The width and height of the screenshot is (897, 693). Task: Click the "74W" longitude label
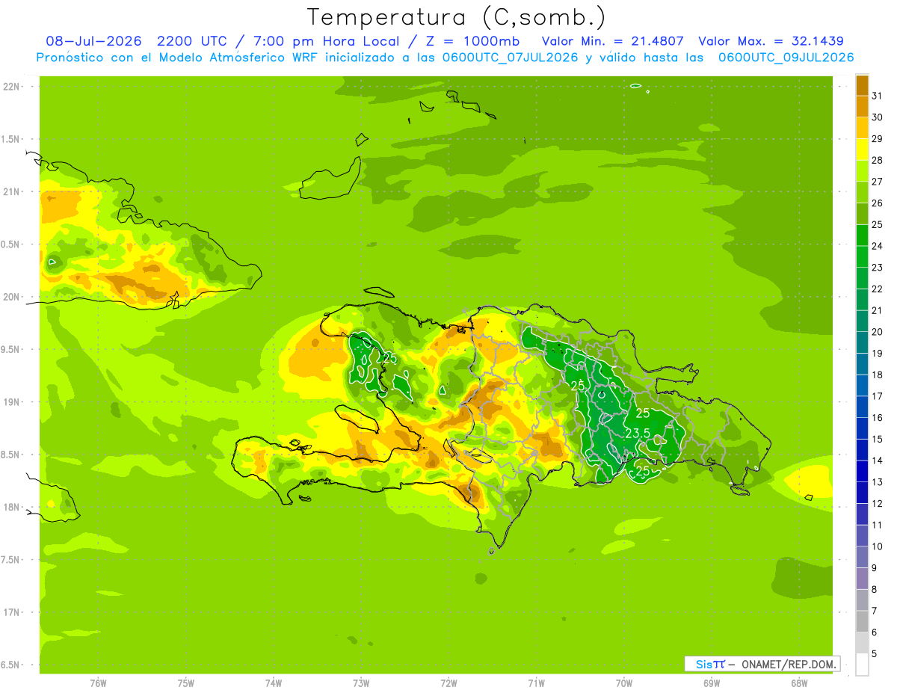274,683
